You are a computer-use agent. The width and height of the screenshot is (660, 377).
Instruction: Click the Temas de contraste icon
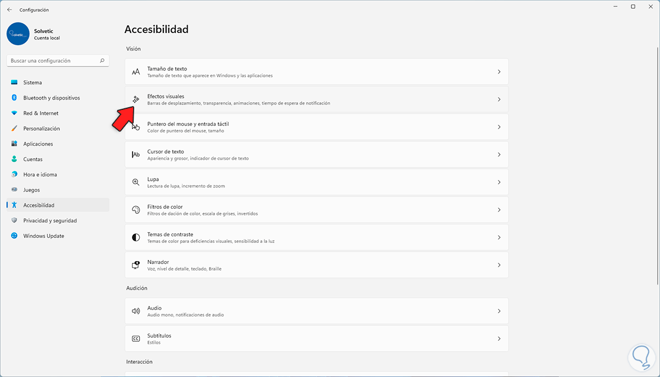click(x=136, y=237)
